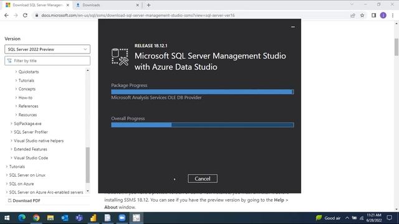
Task: Click the Download PDF link
Action: pyautogui.click(x=26, y=200)
